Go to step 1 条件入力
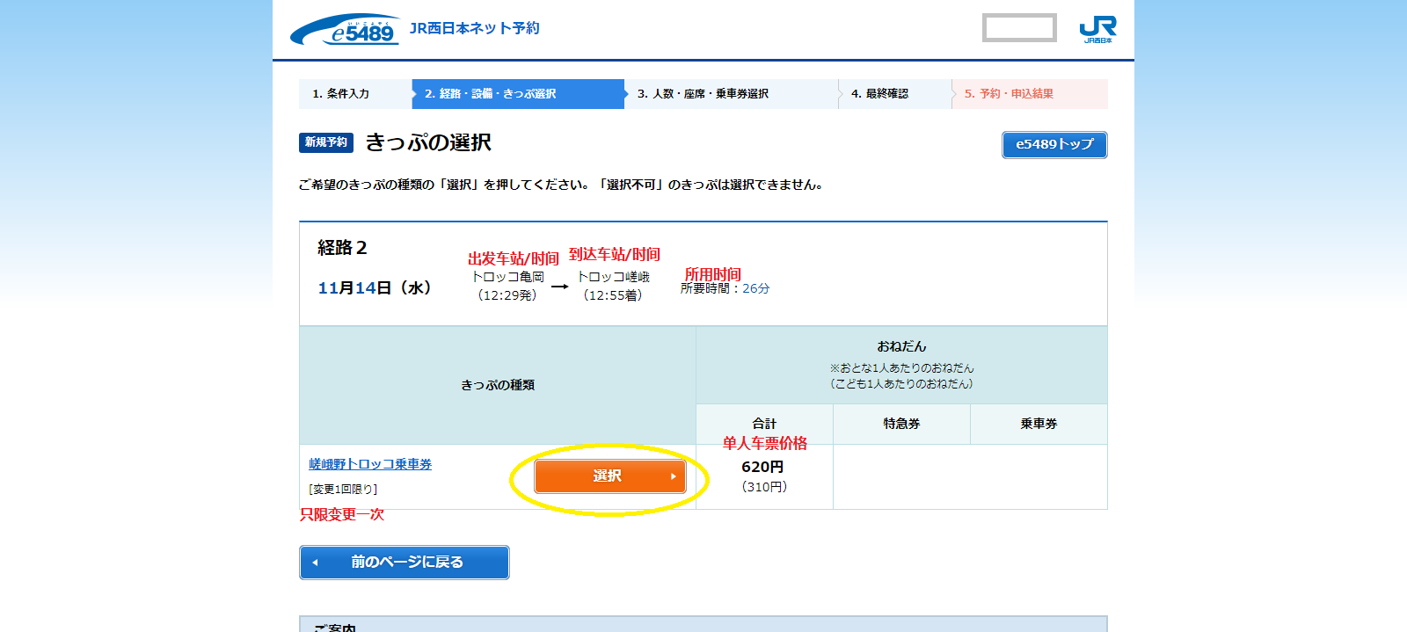 coord(341,94)
